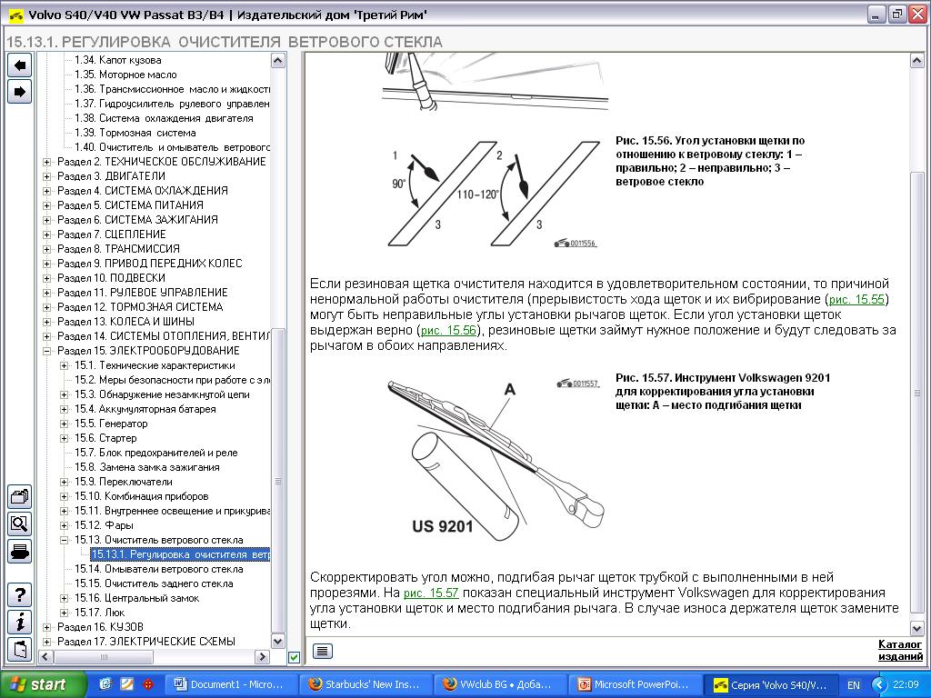This screenshot has height=698, width=931.
Task: Open the Каталог изданий link
Action: [x=900, y=651]
